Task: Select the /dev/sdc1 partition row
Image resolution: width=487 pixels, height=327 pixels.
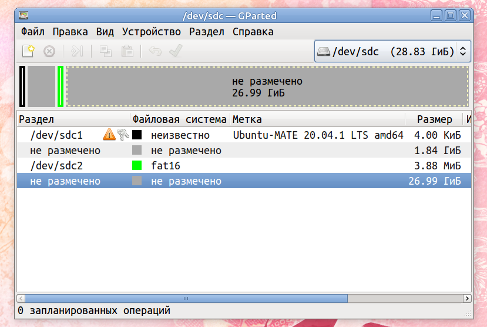Action: (244, 135)
